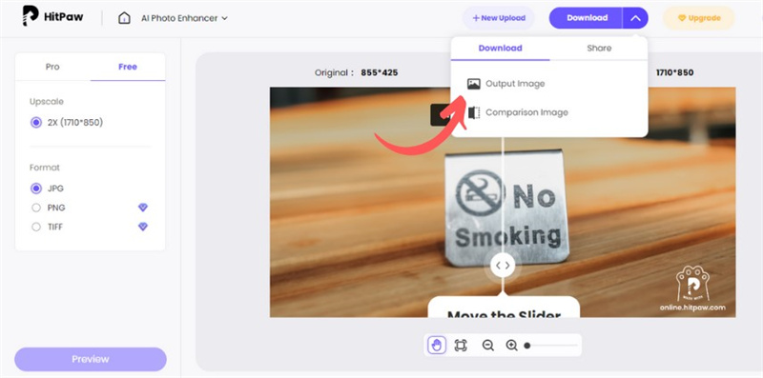This screenshot has height=378, width=763.
Task: Click the No Smoking preview image
Action: [503, 202]
